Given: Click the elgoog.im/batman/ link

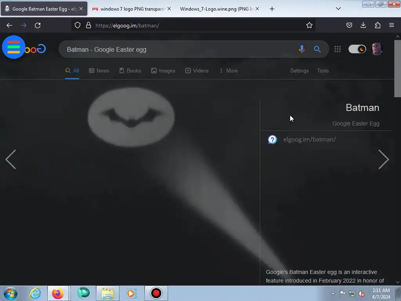Looking at the screenshot, I should 309,140.
